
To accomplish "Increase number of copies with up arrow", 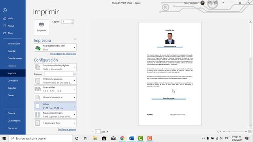I will tap(72, 21).
